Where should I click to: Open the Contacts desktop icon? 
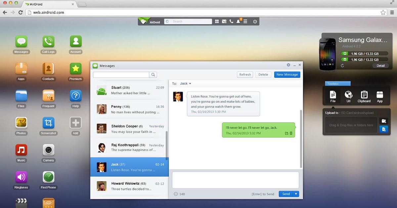click(48, 69)
